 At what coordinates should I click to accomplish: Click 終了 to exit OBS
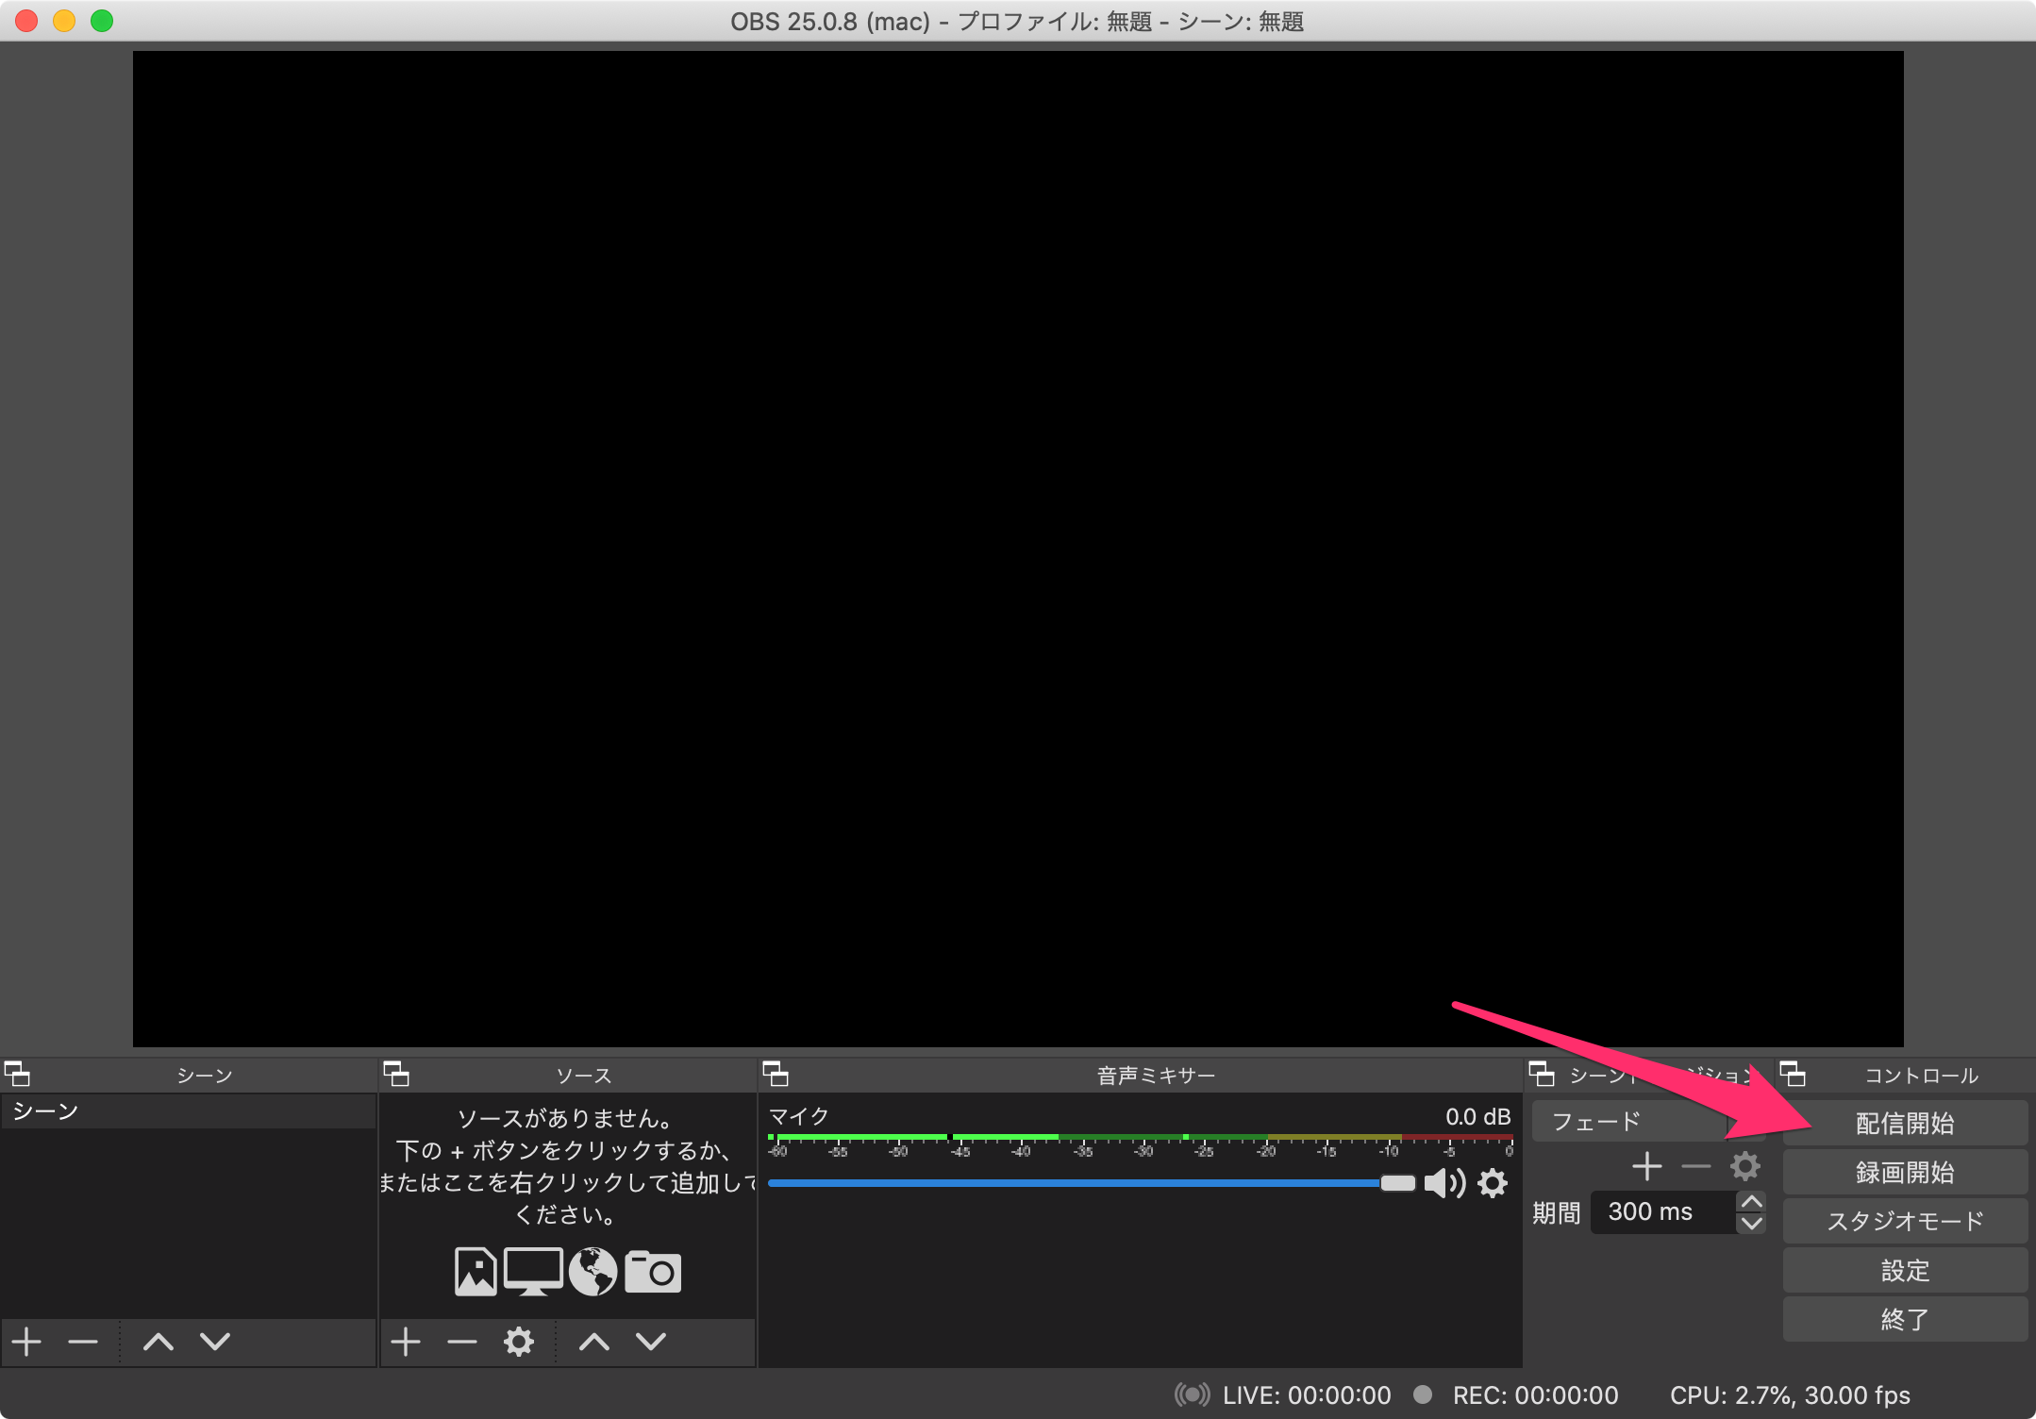[1904, 1319]
